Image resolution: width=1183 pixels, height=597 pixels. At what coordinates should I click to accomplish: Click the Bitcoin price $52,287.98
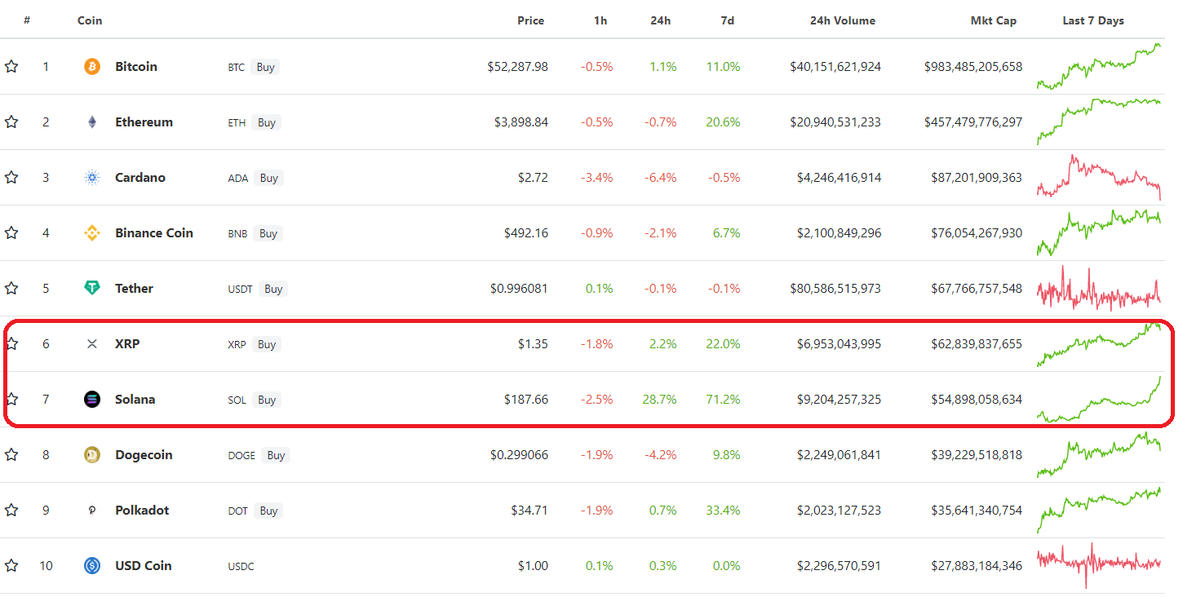coord(518,67)
